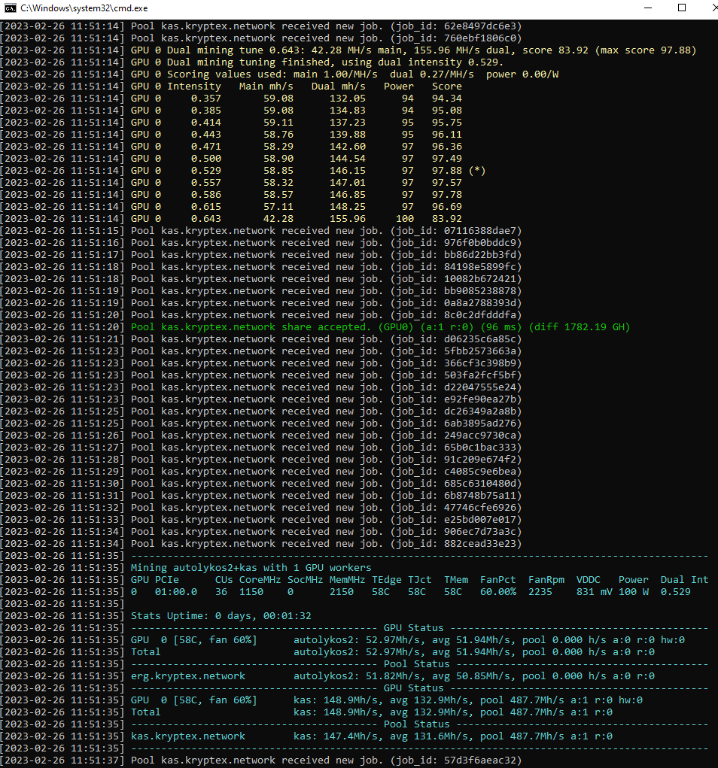Click job ID c4085c9e6bea

(480, 472)
